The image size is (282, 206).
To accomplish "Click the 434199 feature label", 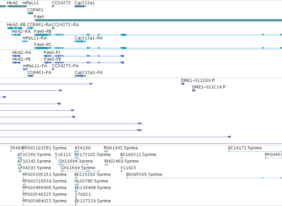I will [83, 148].
